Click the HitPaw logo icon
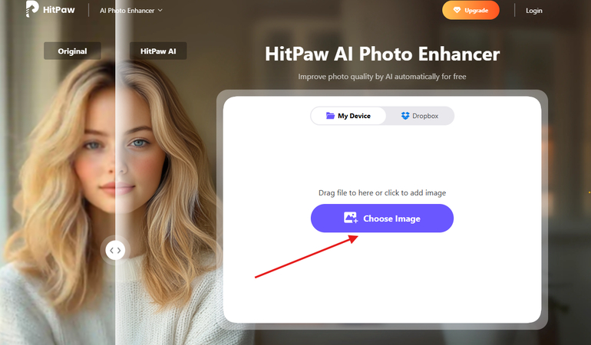This screenshot has width=591, height=345. (x=32, y=9)
